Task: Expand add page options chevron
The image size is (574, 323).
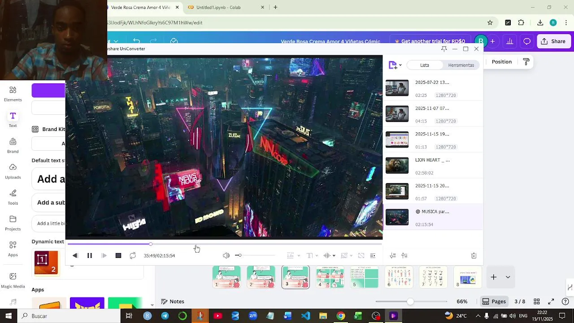Action: tap(508, 277)
